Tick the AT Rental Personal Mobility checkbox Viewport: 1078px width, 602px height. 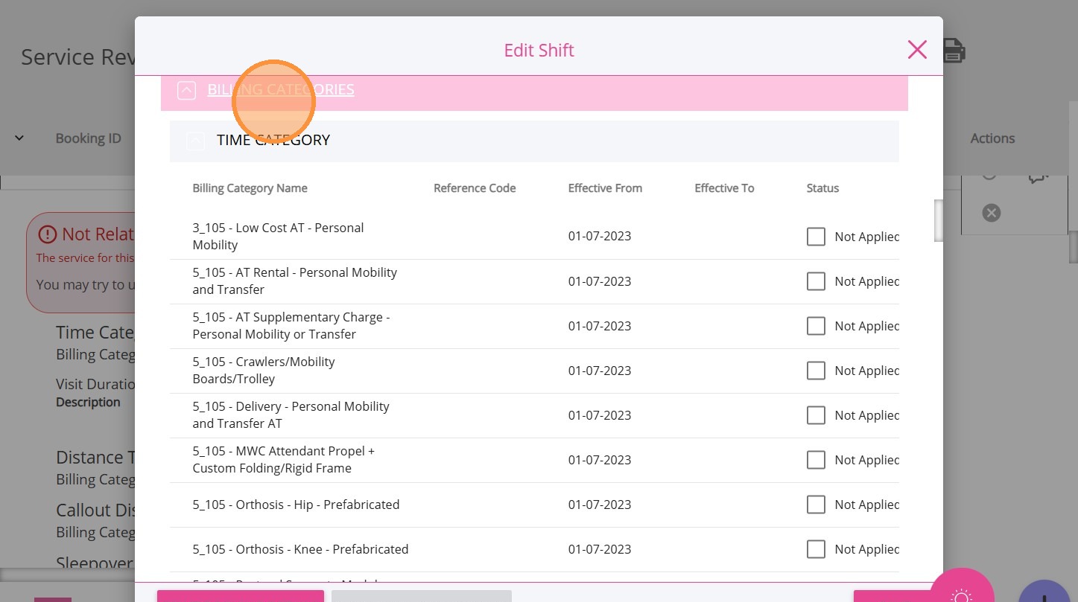click(816, 281)
